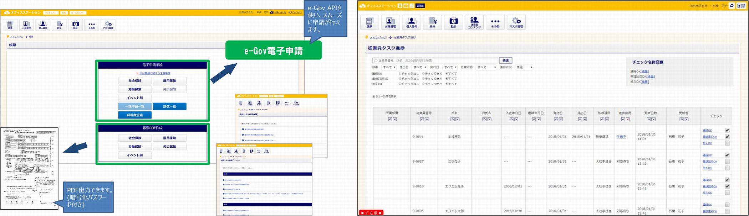
Task: Sort 氏名 column descending
Action: 457,119
